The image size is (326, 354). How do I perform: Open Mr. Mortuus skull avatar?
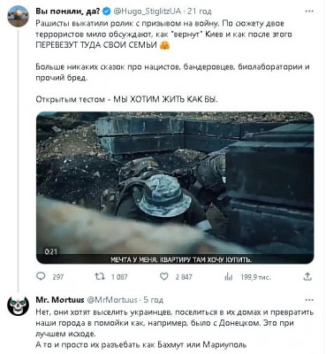[18, 306]
